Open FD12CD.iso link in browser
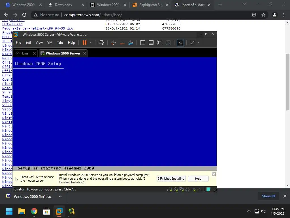 12,24
